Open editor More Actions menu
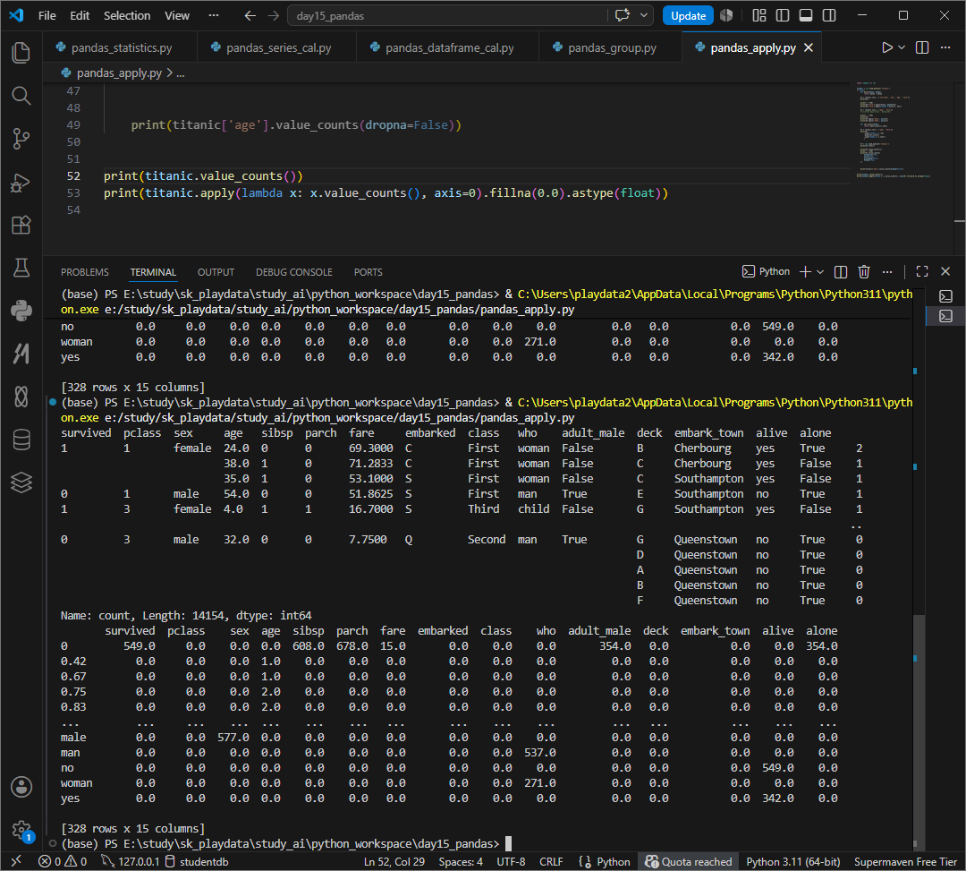The height and width of the screenshot is (871, 966). tap(945, 47)
